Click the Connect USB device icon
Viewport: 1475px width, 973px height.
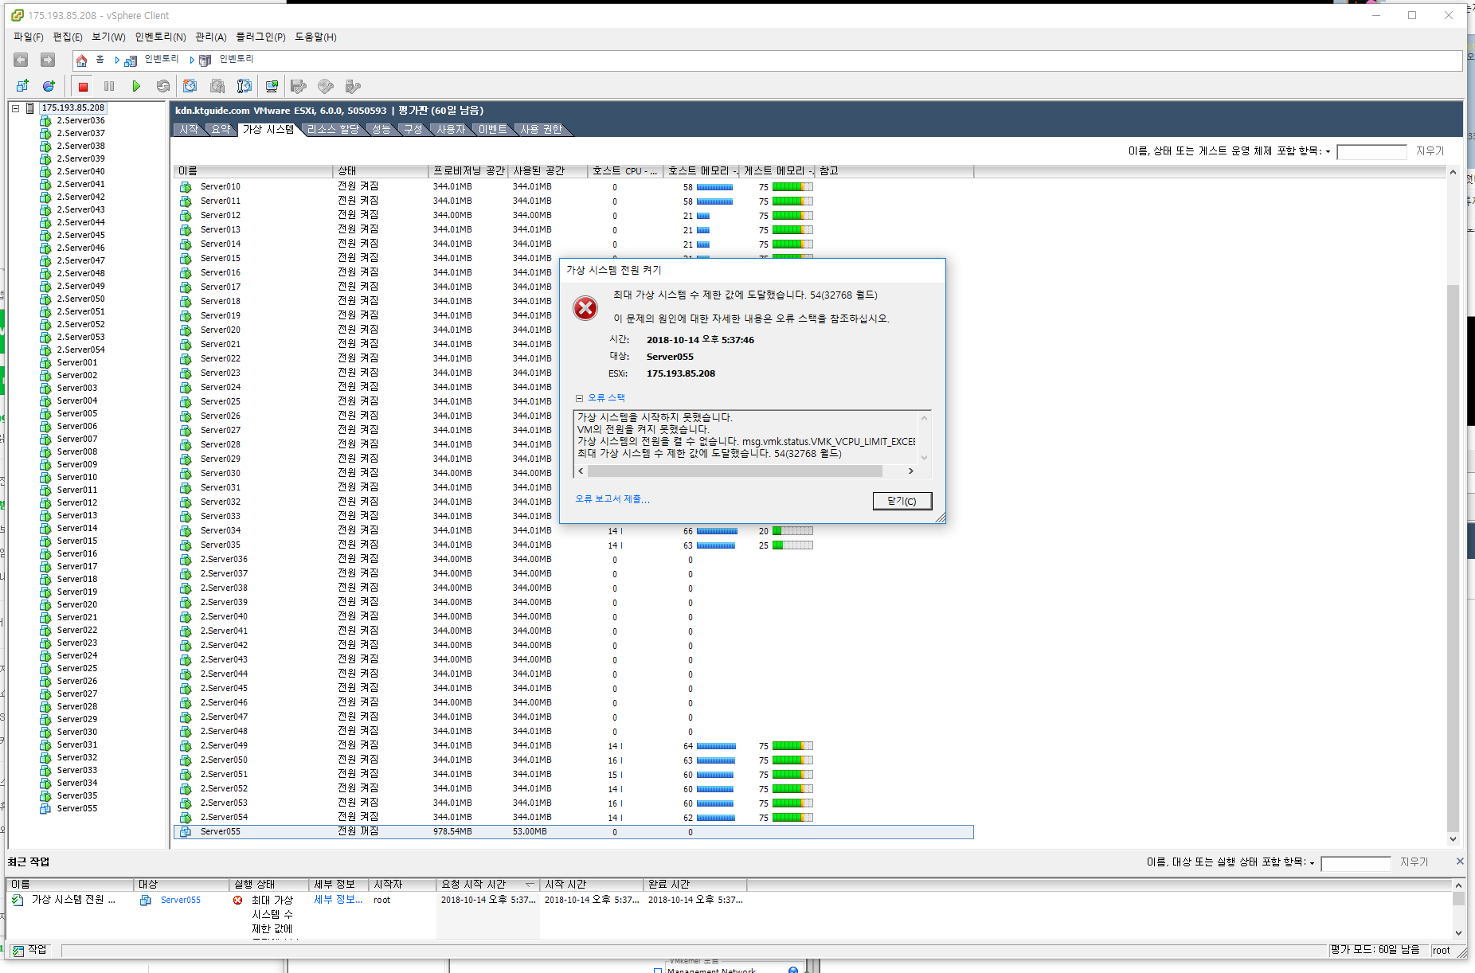pyautogui.click(x=353, y=86)
